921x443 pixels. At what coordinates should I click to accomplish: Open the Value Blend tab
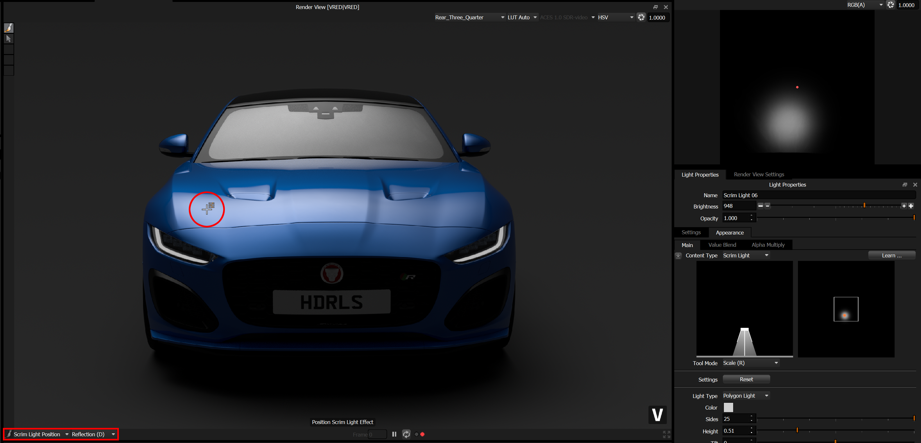click(722, 245)
